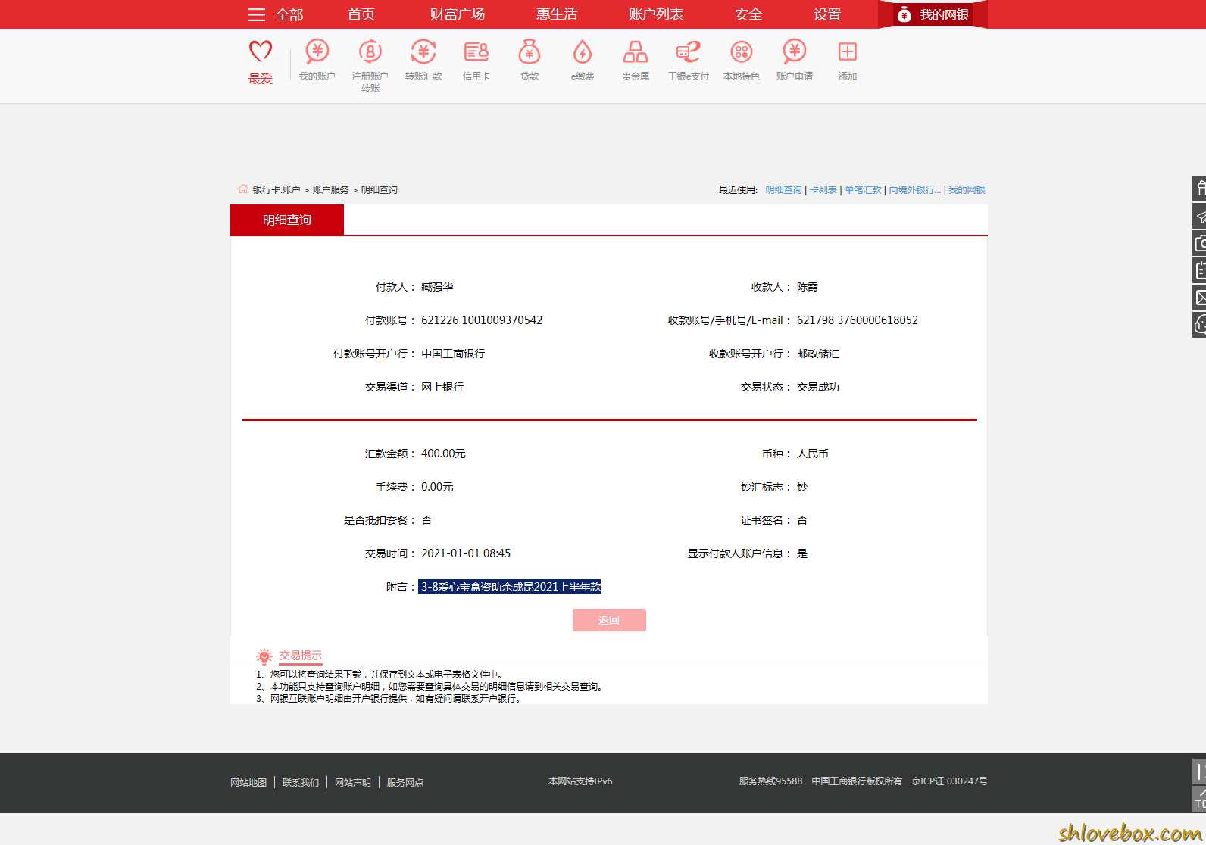Click the 京ICP证 030247号 footer text
The width and height of the screenshot is (1206, 845).
[949, 781]
